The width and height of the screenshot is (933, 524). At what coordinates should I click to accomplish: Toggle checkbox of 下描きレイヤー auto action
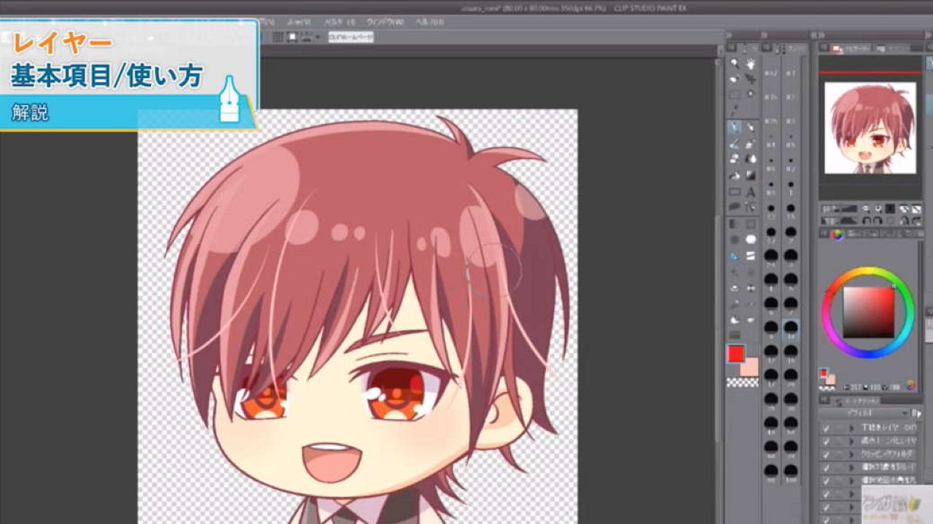click(x=826, y=428)
